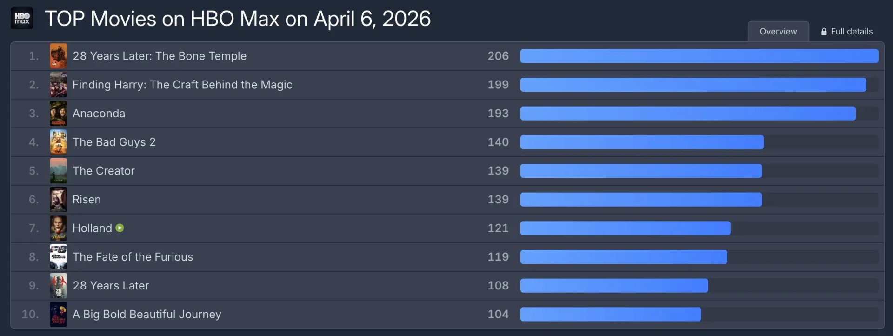This screenshot has width=893, height=336.
Task: Click the score 104 for rank ten
Action: tap(498, 315)
